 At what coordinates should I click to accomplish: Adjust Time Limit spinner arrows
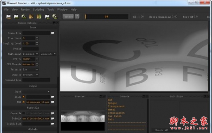coord(37,38)
